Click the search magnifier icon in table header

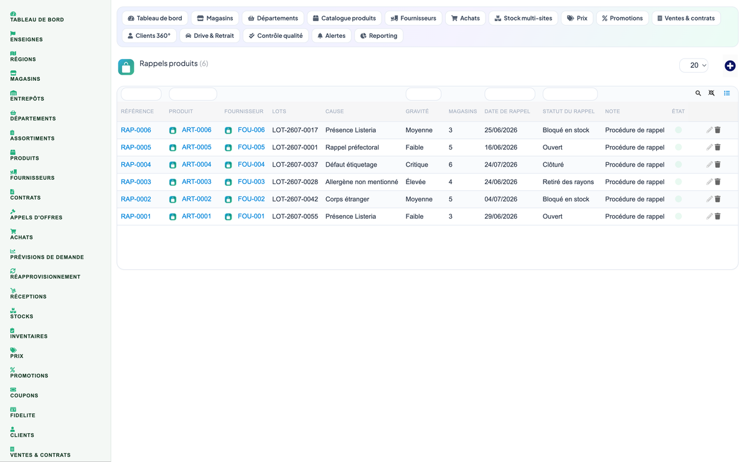pyautogui.click(x=698, y=93)
